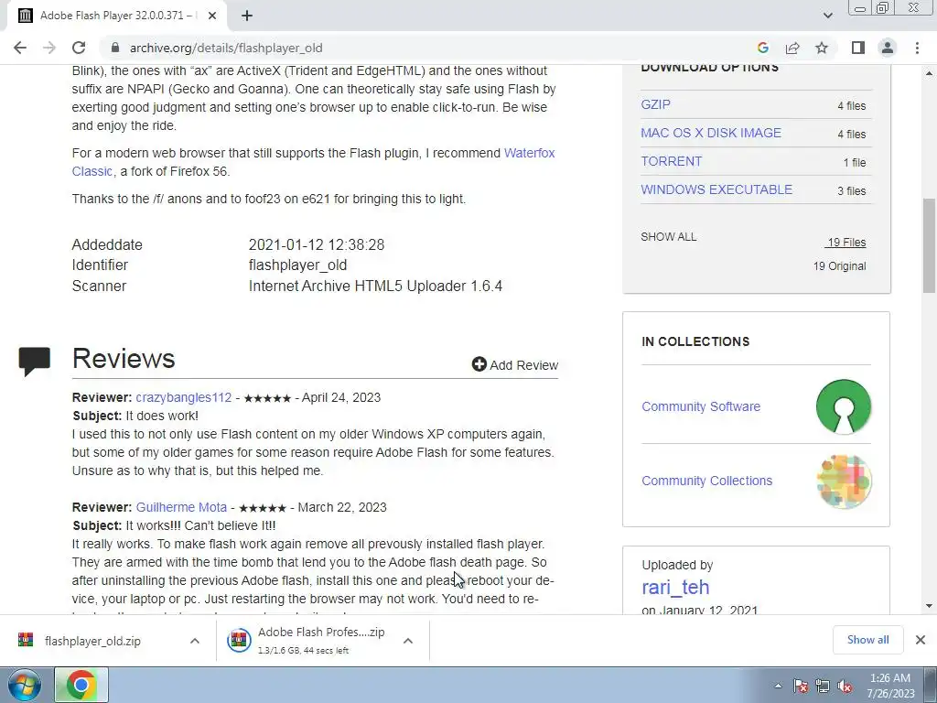Click the Community Software green logo

point(843,406)
